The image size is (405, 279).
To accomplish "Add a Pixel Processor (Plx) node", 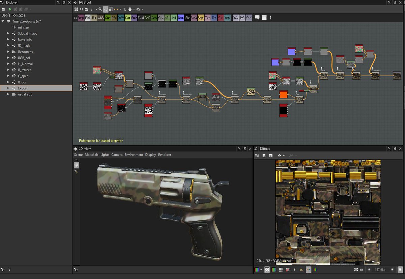I will tap(187, 18).
